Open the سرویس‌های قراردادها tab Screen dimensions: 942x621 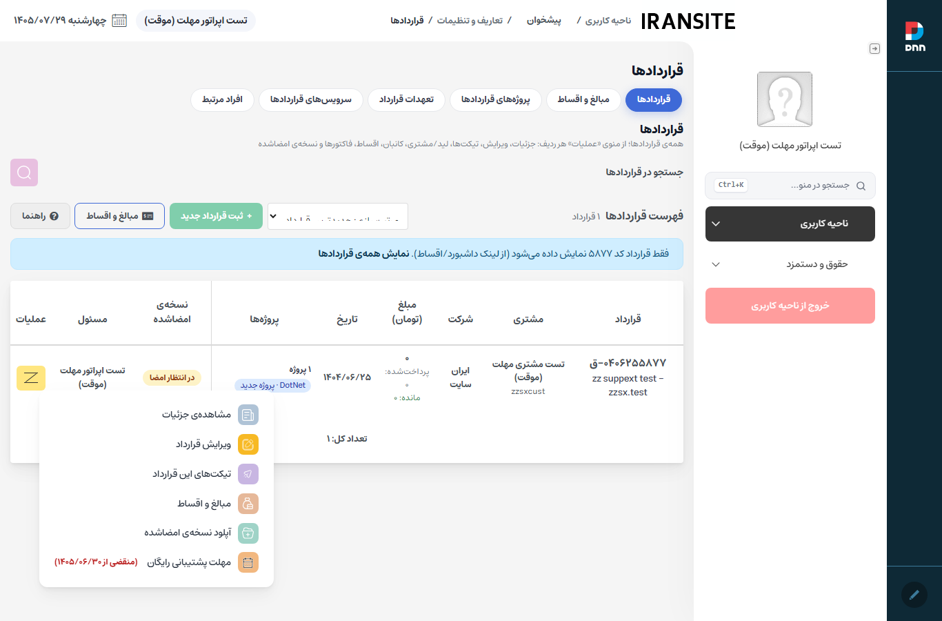[x=311, y=100]
